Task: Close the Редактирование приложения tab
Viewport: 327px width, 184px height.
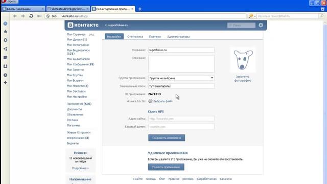Action: click(x=132, y=9)
